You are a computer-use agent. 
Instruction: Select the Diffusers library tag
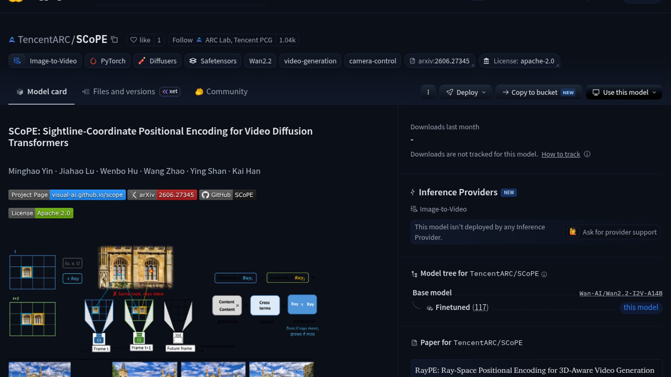(158, 61)
